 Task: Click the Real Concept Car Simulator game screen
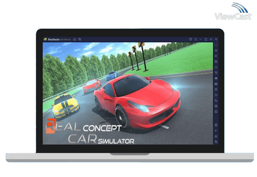tap(128, 94)
